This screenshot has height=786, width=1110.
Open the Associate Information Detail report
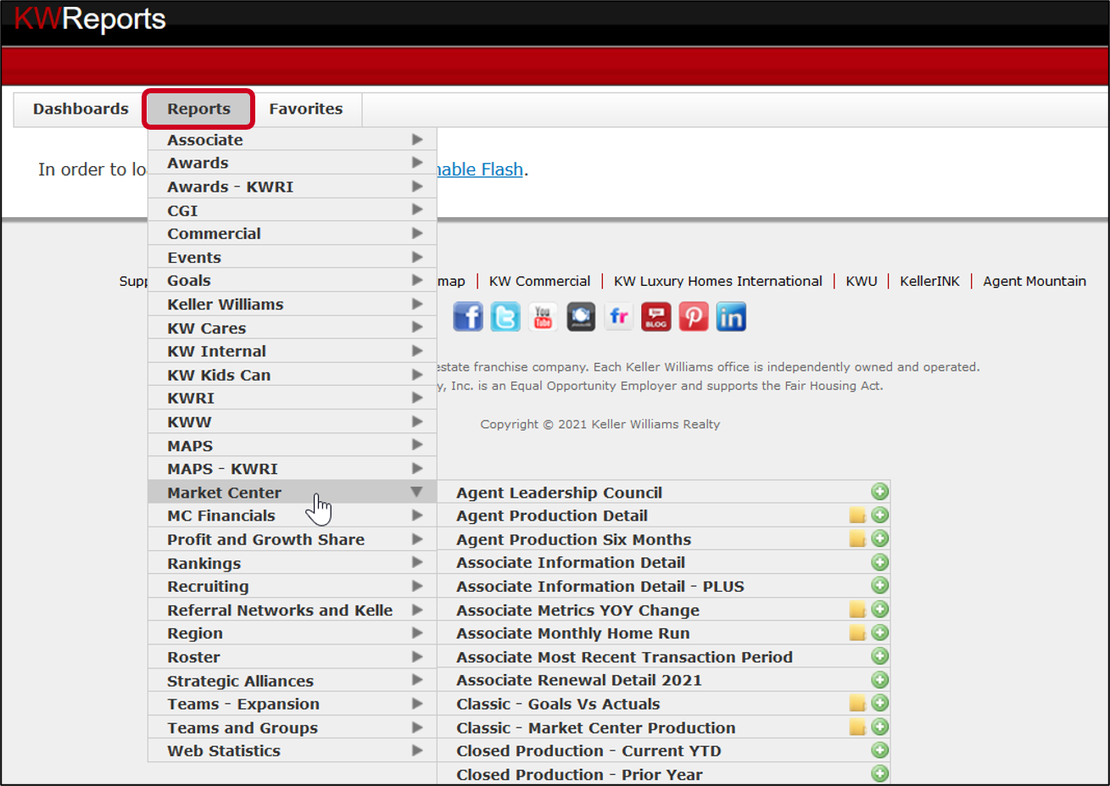click(571, 562)
